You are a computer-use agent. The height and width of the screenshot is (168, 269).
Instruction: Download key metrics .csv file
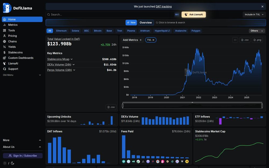tap(111, 107)
